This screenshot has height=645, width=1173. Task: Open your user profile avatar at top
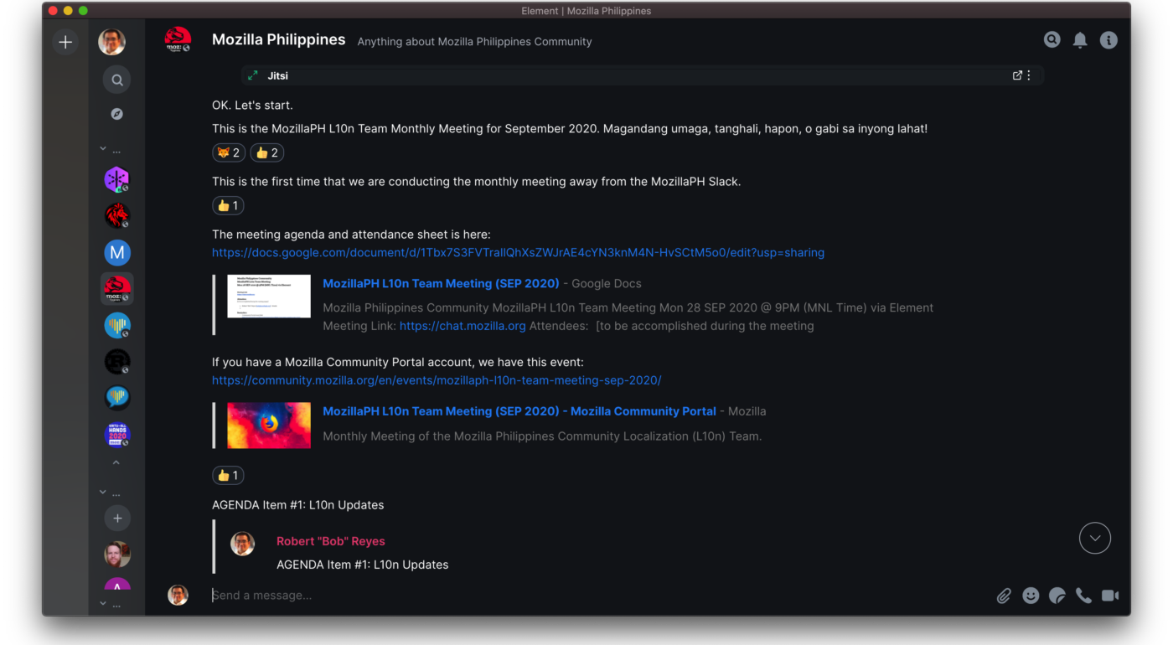(112, 42)
